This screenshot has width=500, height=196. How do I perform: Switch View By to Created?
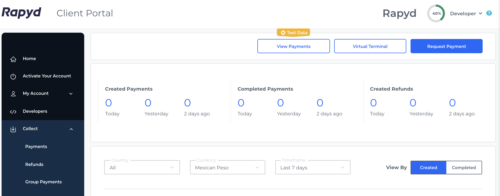[x=428, y=168]
